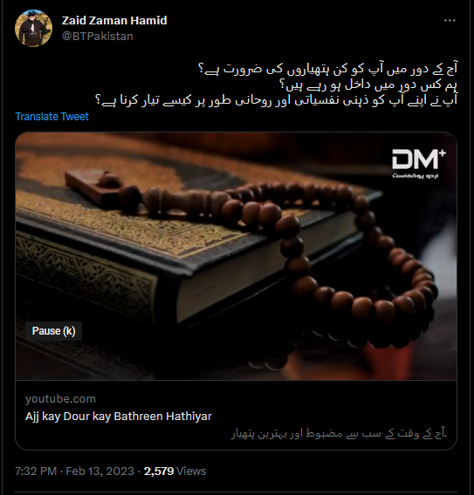Open the three-dot more options menu

coord(450,21)
